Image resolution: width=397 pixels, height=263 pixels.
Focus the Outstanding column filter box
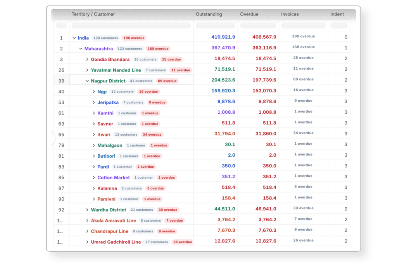[216, 26]
